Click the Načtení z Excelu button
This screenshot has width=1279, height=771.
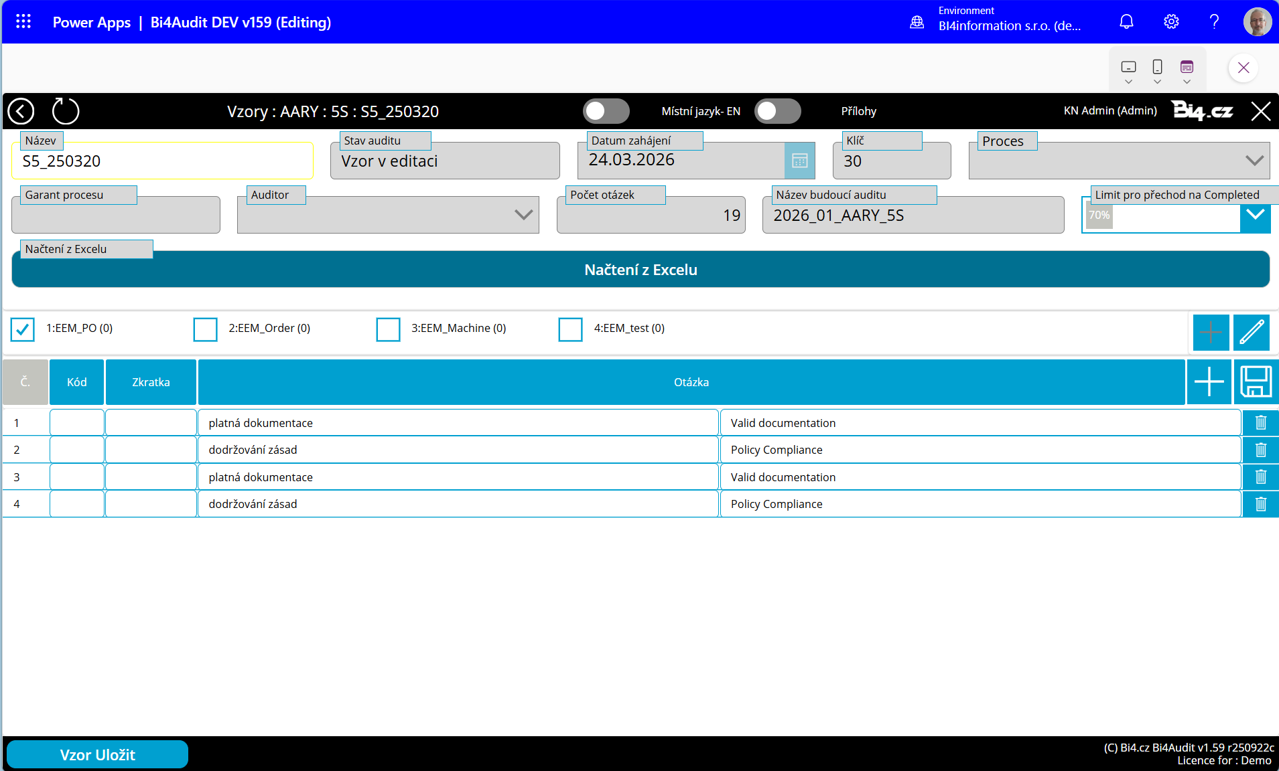coord(641,270)
